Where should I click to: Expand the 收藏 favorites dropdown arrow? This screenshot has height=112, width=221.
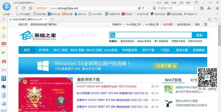coord(12,14)
